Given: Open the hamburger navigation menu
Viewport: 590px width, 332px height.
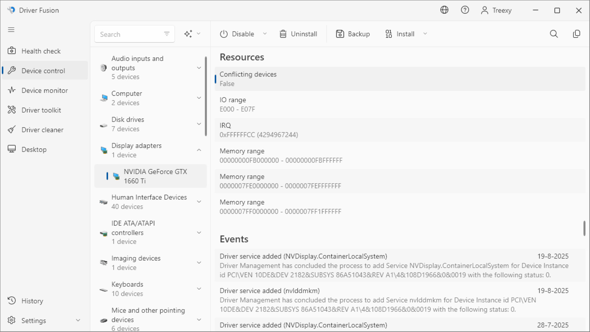Looking at the screenshot, I should 11,30.
